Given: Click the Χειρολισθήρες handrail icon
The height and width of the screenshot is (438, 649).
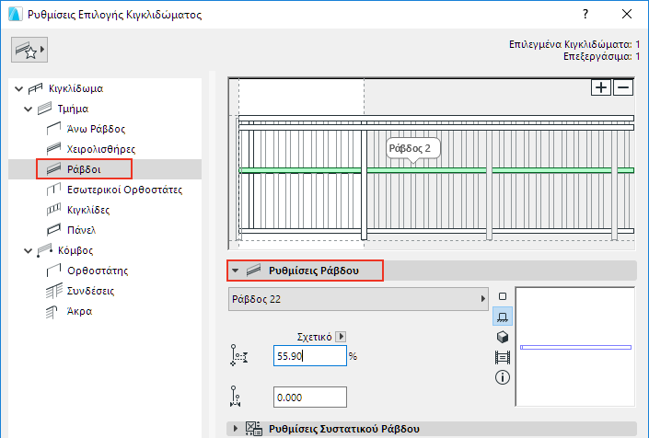Looking at the screenshot, I should (x=53, y=149).
